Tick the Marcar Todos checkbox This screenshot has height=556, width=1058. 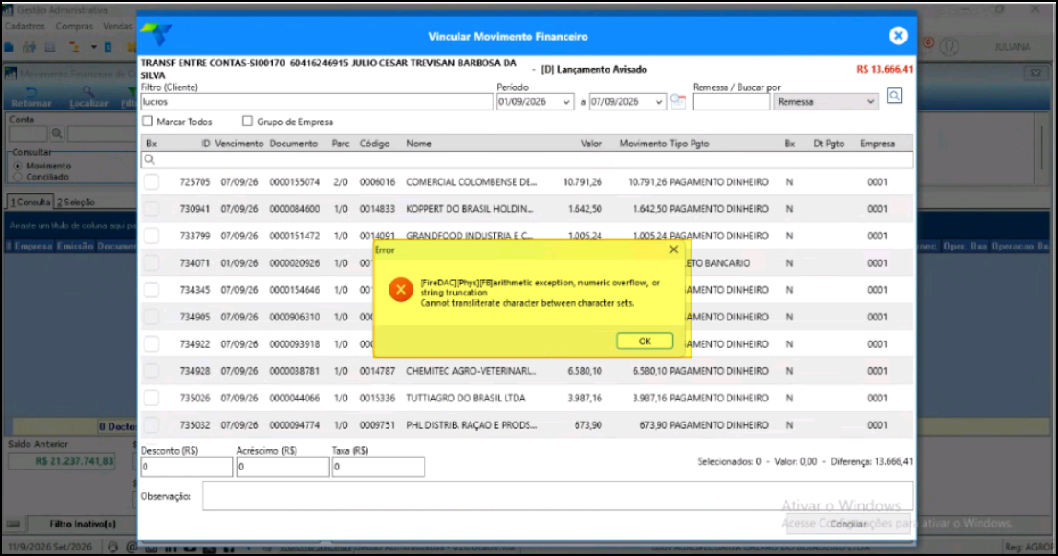[147, 122]
